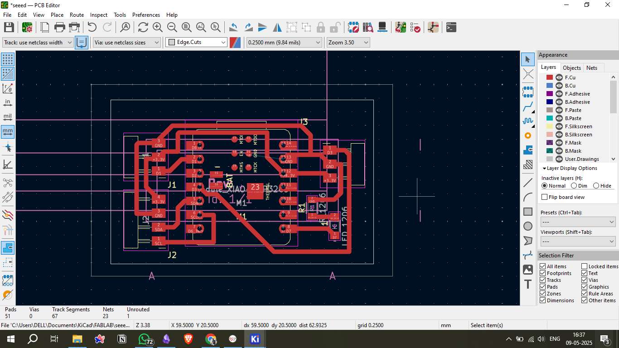Switch to Objects tab
619x348 pixels.
(x=571, y=68)
